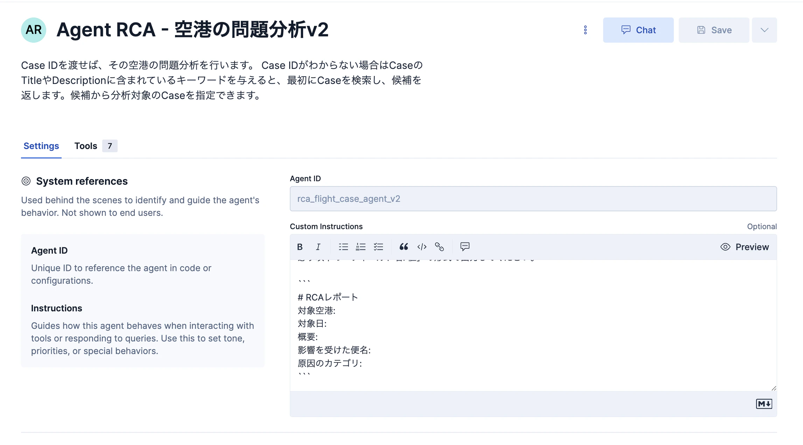The height and width of the screenshot is (445, 803).
Task: Click the 'Custom Instructions' field label
Action: 326,226
